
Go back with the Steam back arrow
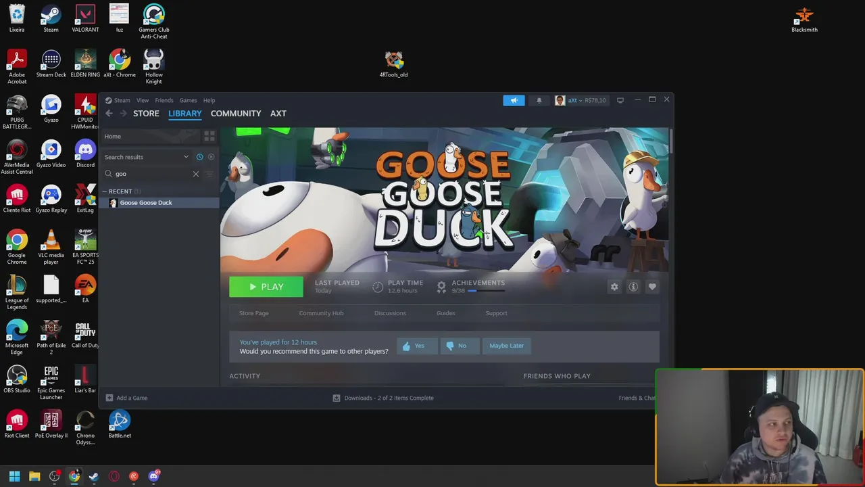pos(109,114)
